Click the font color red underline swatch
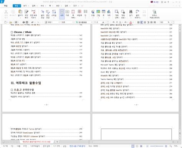Image resolution: width=182 pixels, height=148 pixels. 131,22
